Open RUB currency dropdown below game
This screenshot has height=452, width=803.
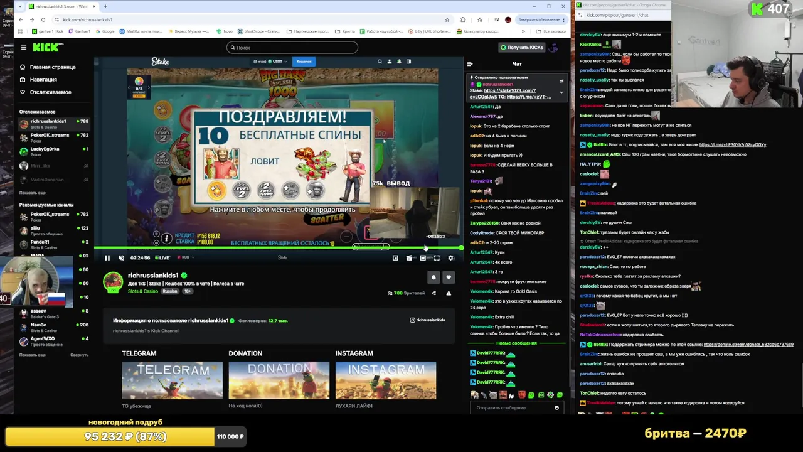(186, 257)
